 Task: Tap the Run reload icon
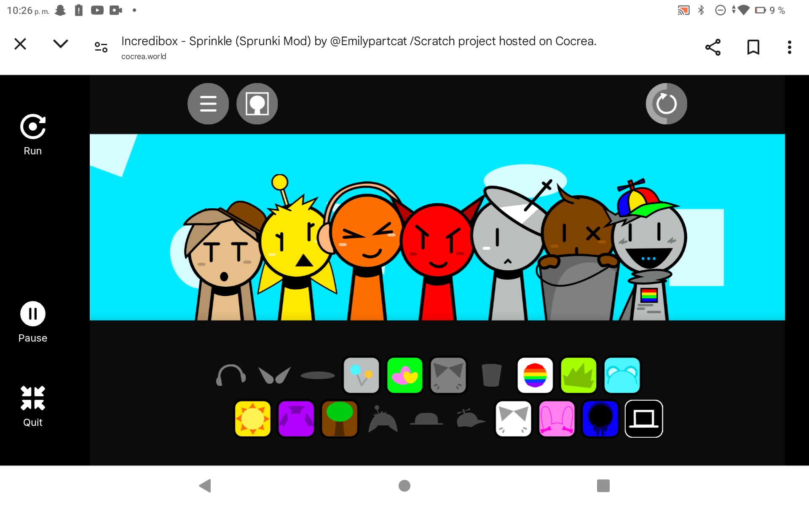pos(33,126)
